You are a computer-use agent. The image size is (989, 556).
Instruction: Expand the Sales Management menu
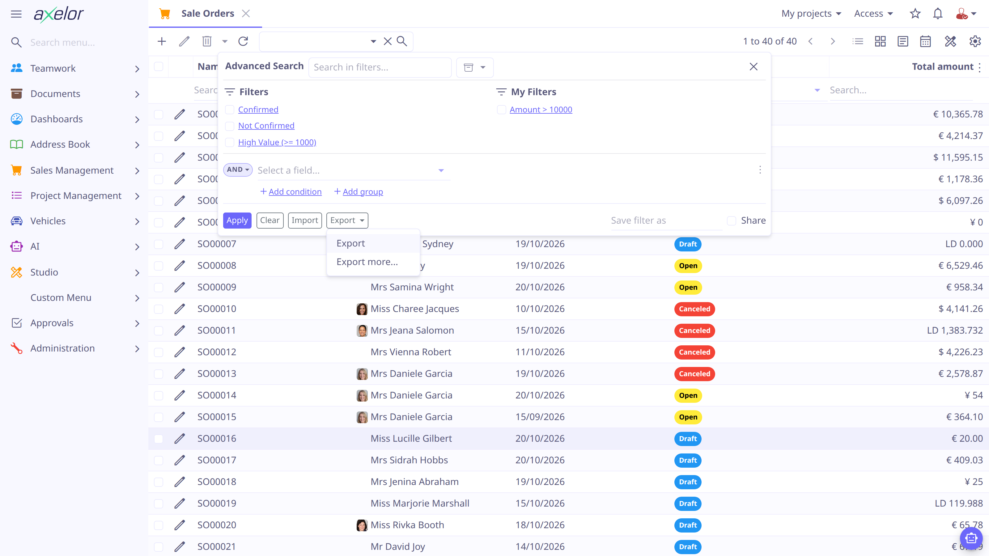pyautogui.click(x=74, y=171)
